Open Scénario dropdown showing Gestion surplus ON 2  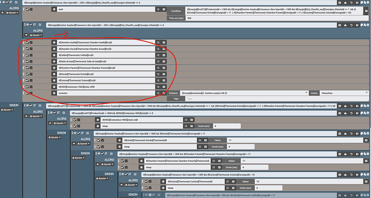(244, 93)
